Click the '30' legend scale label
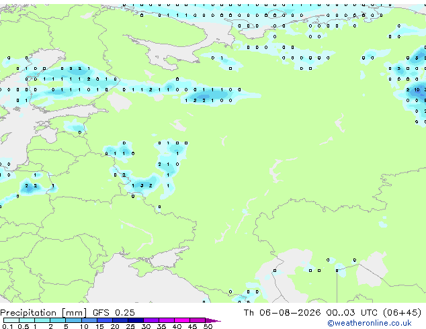Screen dimensions: 426x329 click(146, 326)
